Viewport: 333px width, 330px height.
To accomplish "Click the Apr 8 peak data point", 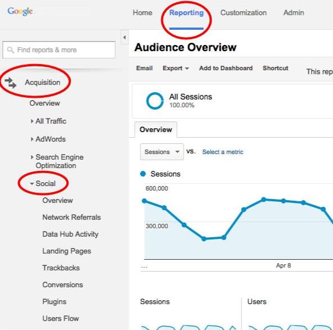I will [284, 201].
